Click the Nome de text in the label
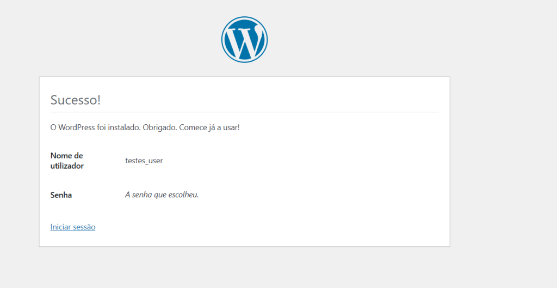The image size is (557, 288). (x=66, y=156)
